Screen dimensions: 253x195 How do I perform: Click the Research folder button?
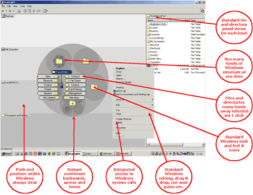coord(48,80)
